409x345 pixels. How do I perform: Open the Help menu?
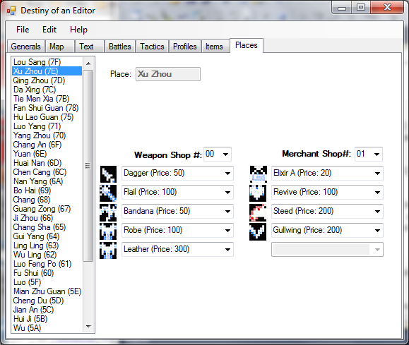pos(78,30)
